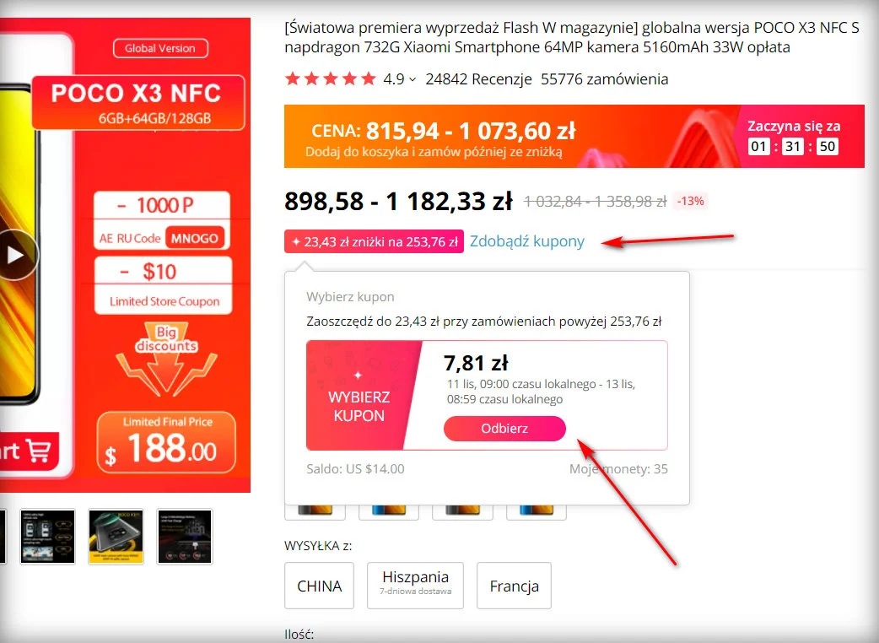This screenshot has height=643, width=879.
Task: Click the five-star rating icons
Action: coord(330,79)
